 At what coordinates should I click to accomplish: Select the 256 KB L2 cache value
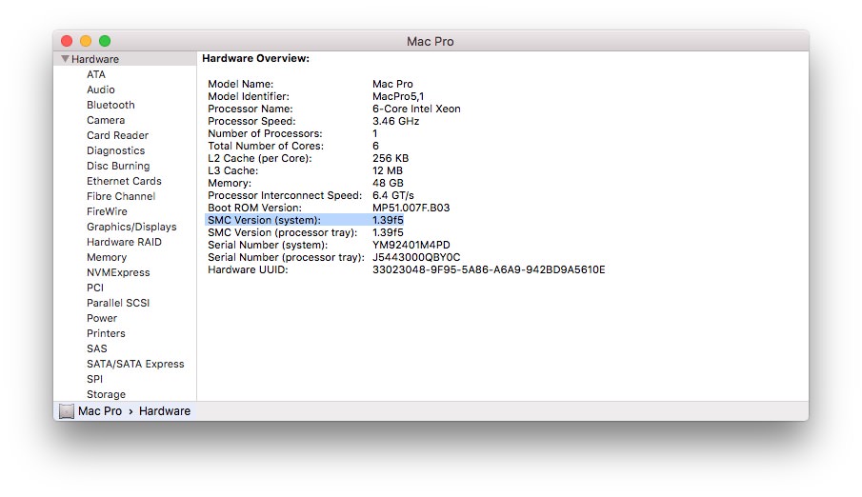[391, 158]
